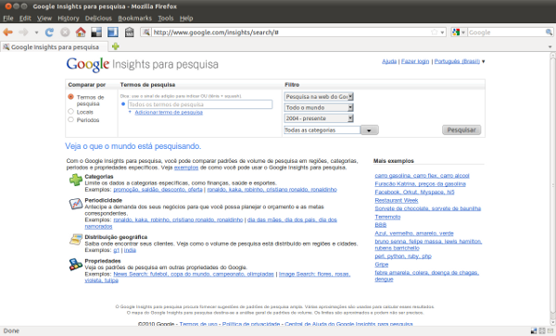Select the Google Insights para pesquisa tab

pos(55,46)
